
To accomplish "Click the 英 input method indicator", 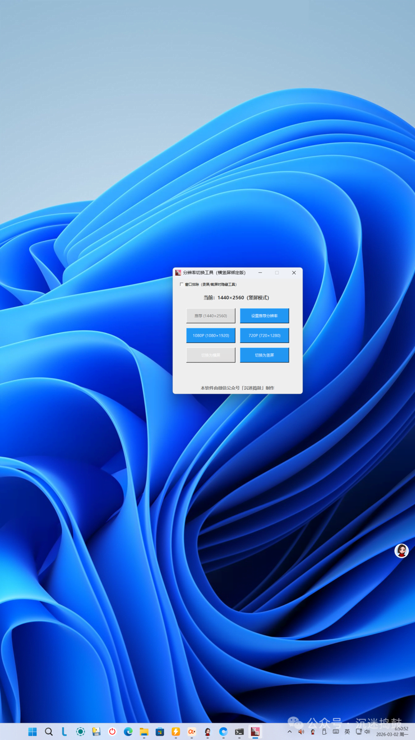I will (x=347, y=732).
